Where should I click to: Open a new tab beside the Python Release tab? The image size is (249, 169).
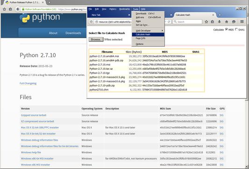point(49,2)
